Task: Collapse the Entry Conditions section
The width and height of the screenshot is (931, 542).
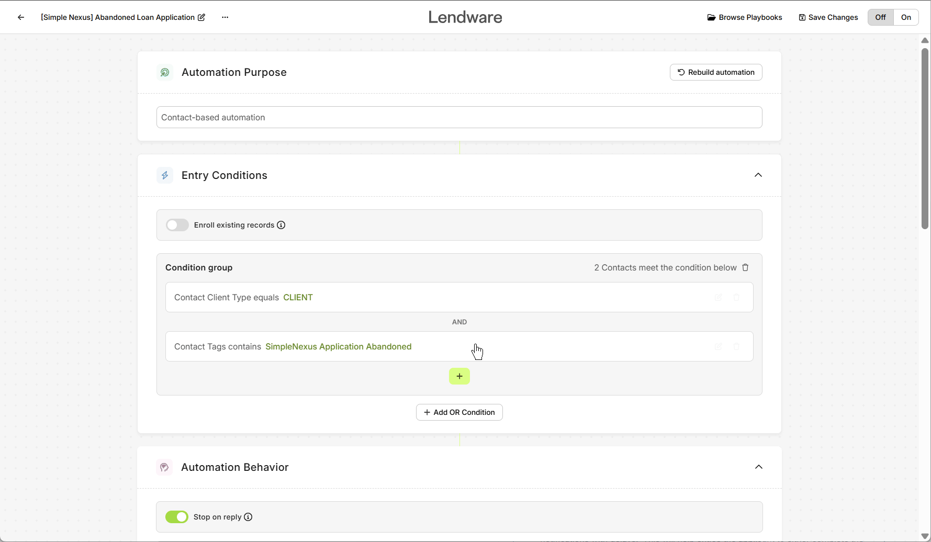Action: (x=758, y=175)
